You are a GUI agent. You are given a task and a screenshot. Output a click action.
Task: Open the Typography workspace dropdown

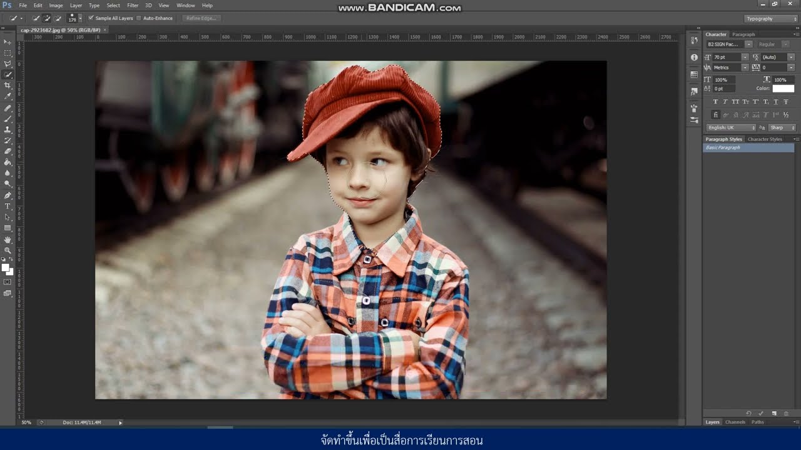771,19
